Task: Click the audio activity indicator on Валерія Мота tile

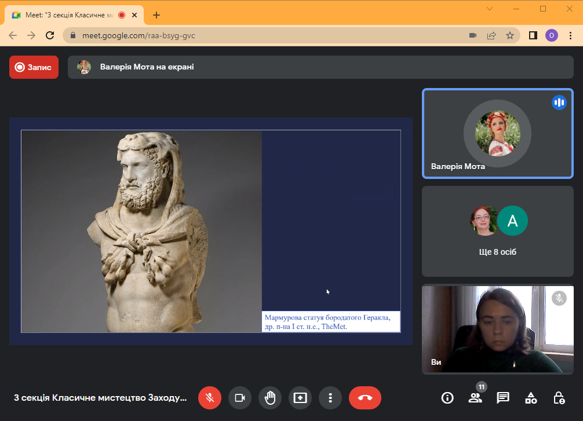Action: [559, 102]
